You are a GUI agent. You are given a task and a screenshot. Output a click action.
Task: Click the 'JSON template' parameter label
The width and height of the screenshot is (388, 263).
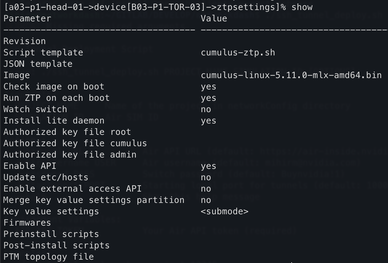38,64
